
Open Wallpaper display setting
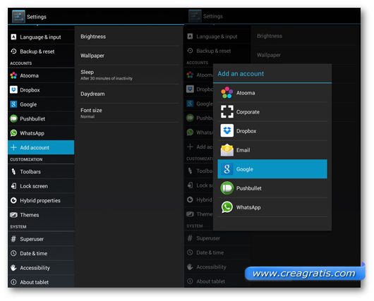point(129,56)
